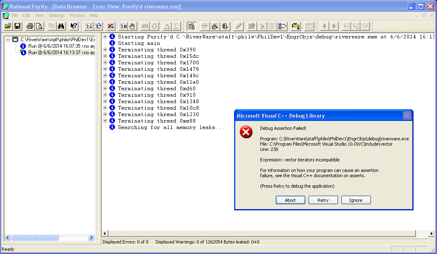Click the Save floppy disk icon
Image resolution: width=437 pixels, height=254 pixels.
tap(17, 26)
